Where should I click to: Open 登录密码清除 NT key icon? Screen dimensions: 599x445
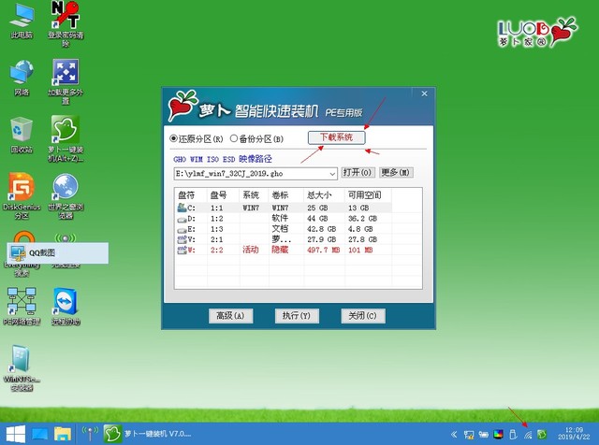66,22
